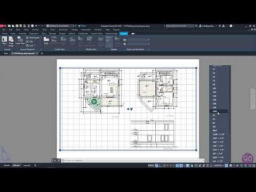
Task: Click the AutoCAD application menu logo
Action: tap(3, 26)
